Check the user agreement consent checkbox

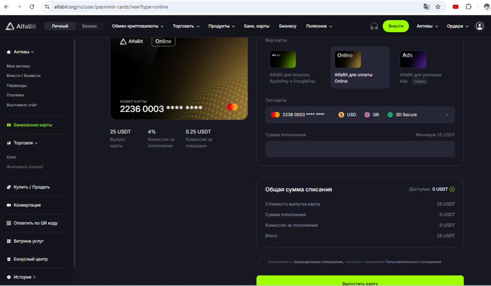tap(262, 262)
